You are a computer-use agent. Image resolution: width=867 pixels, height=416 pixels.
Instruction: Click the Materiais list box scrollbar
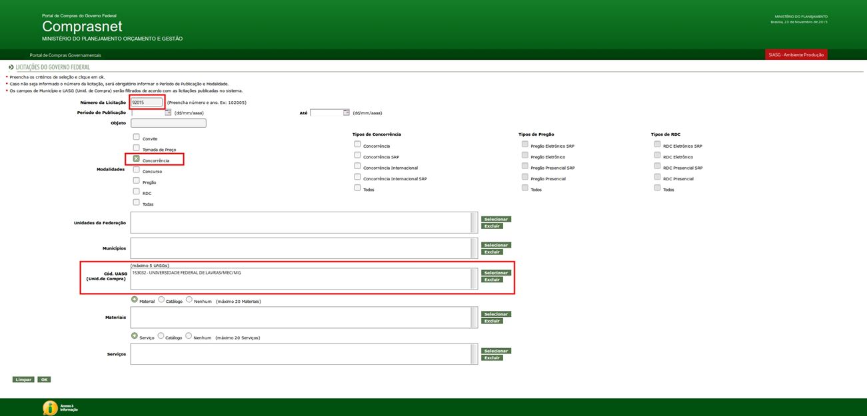tap(474, 317)
